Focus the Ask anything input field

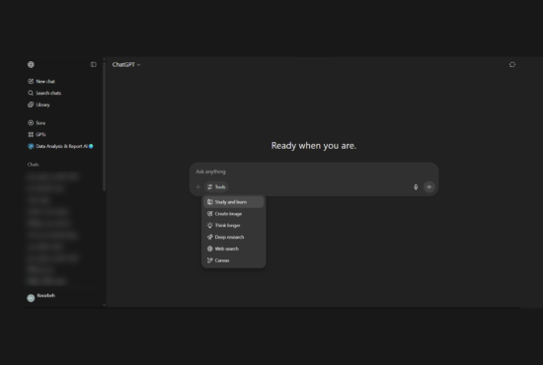pyautogui.click(x=314, y=172)
